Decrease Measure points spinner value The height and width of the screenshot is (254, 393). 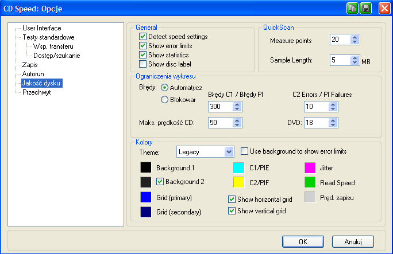click(355, 42)
